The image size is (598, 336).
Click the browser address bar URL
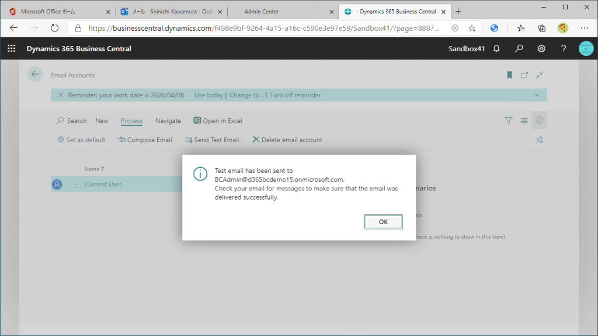(264, 28)
